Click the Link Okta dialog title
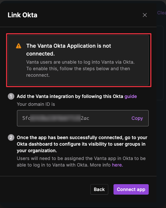Viewport: 166px width, 208px height. pos(23,15)
